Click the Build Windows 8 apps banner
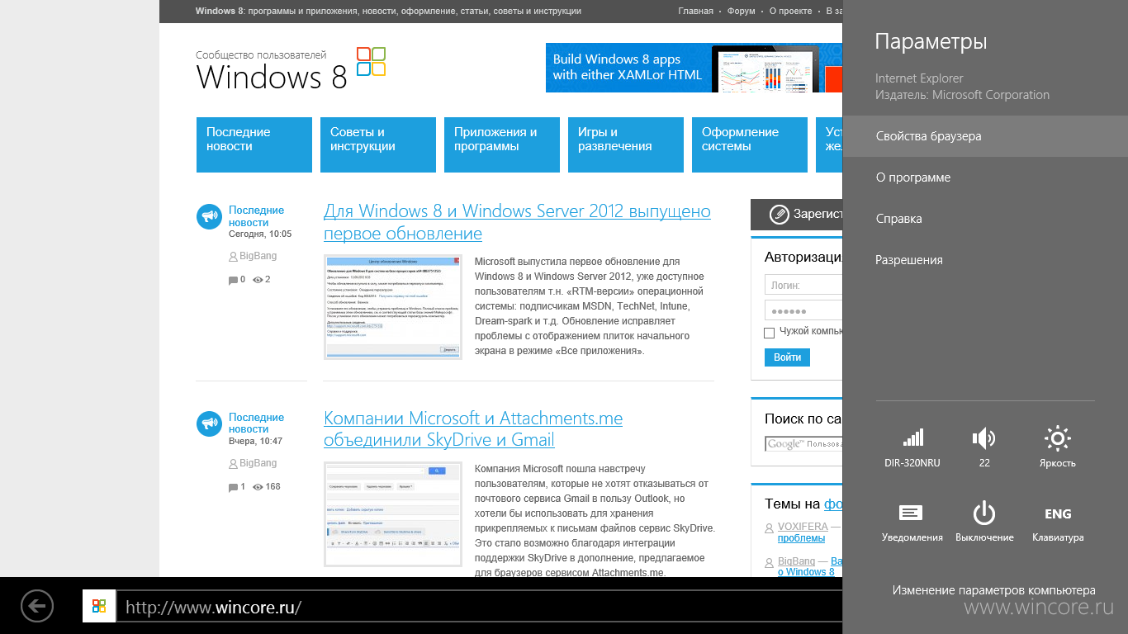1128x634 pixels. (x=694, y=68)
